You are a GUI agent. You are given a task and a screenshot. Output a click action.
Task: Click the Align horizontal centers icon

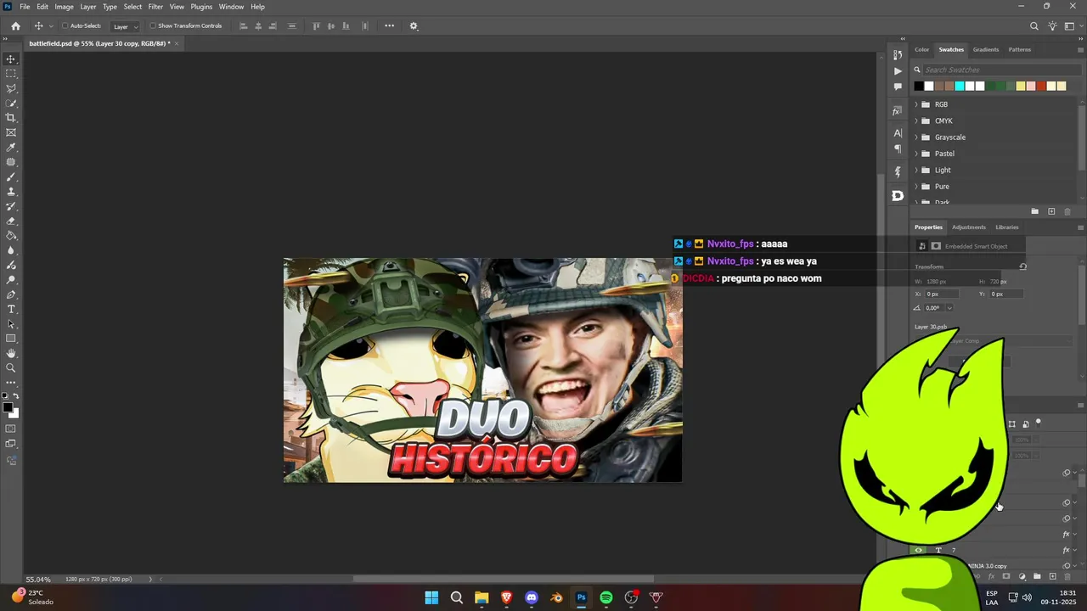(258, 26)
